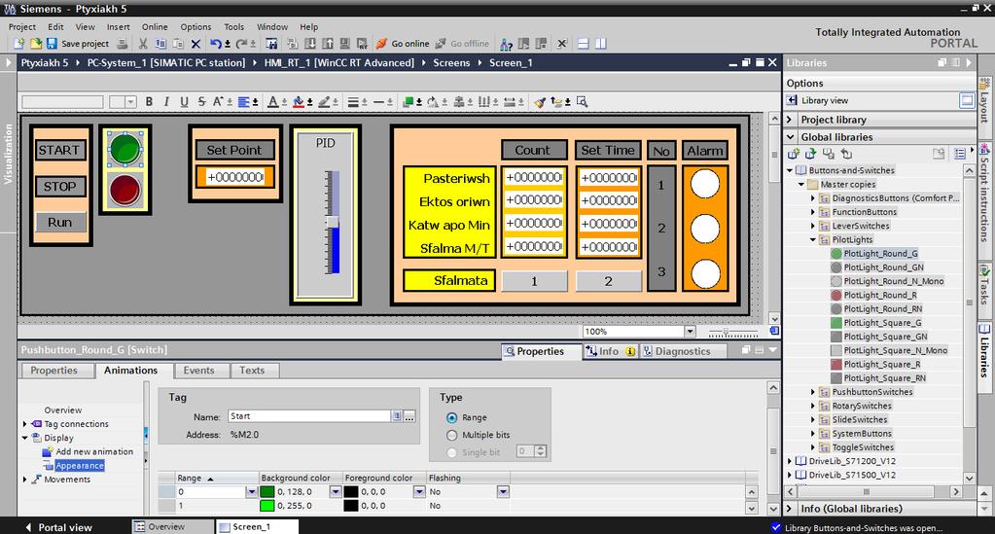Click the format painter brush icon
Image resolution: width=995 pixels, height=534 pixels.
[540, 101]
